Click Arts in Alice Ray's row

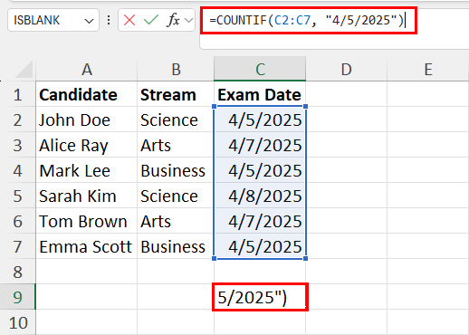(176, 145)
